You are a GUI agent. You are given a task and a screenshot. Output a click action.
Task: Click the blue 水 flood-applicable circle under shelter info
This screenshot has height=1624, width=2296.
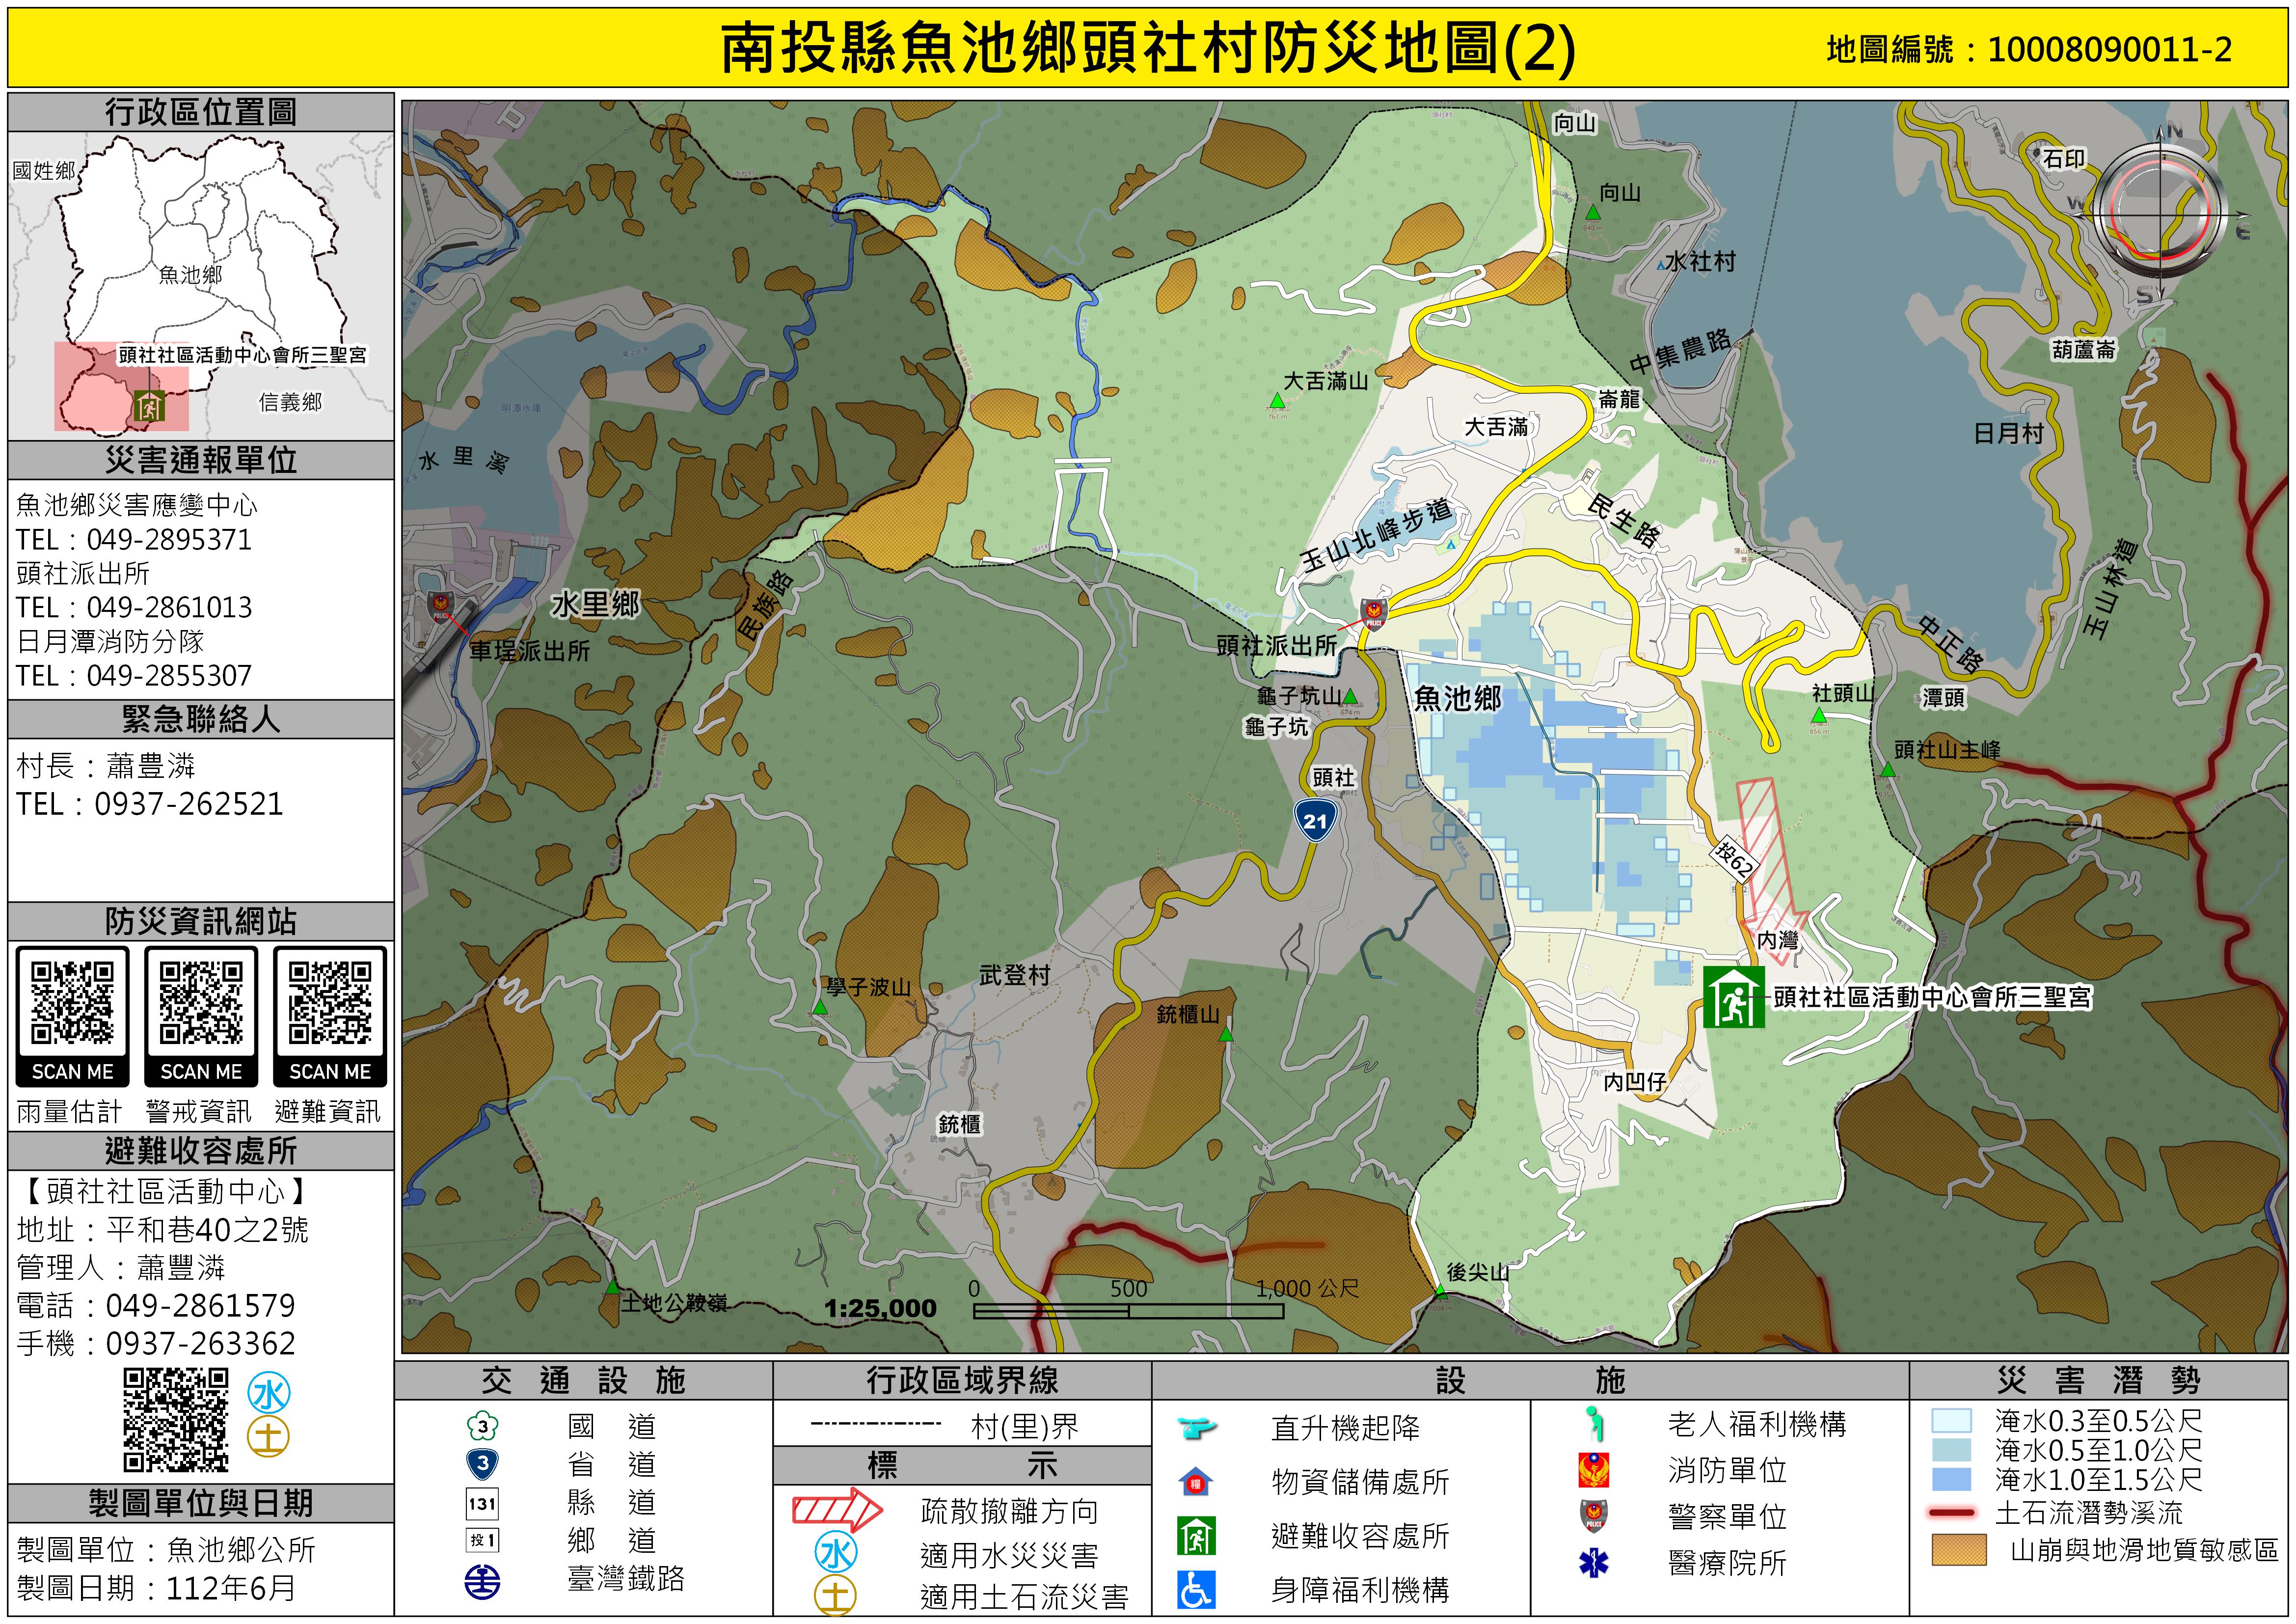(269, 1393)
